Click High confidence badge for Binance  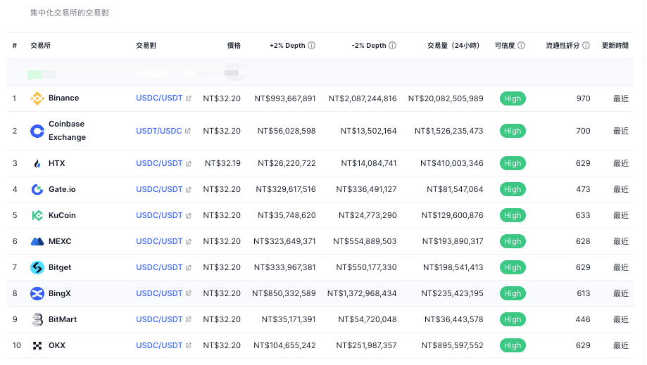[513, 98]
